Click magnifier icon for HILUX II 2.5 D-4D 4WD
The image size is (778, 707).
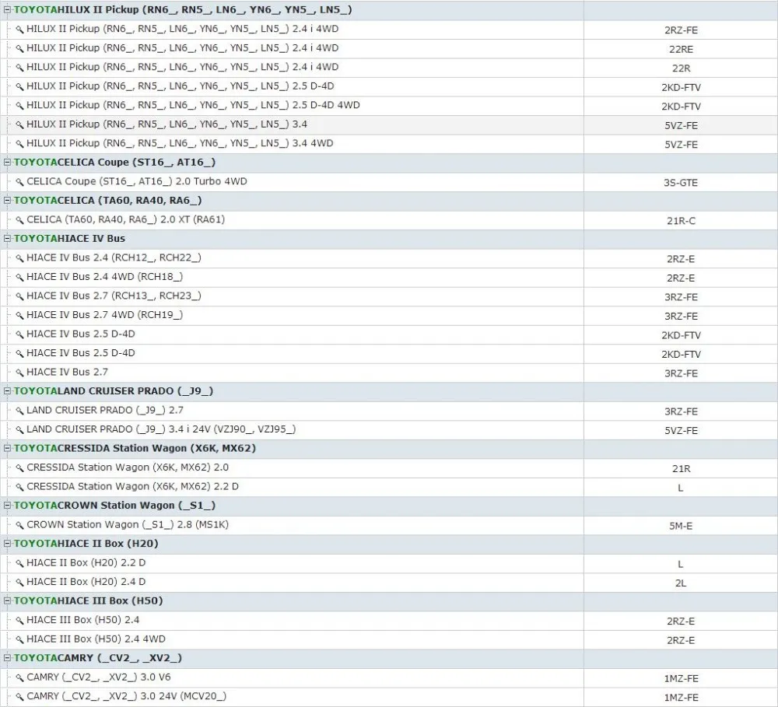coord(19,106)
